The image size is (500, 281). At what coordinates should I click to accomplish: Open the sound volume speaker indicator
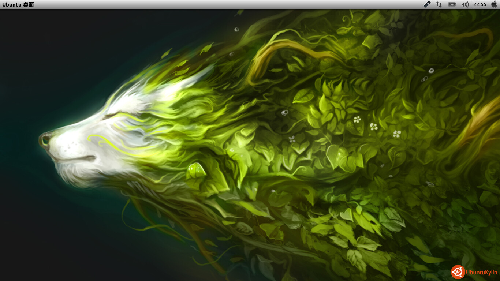[x=465, y=4]
